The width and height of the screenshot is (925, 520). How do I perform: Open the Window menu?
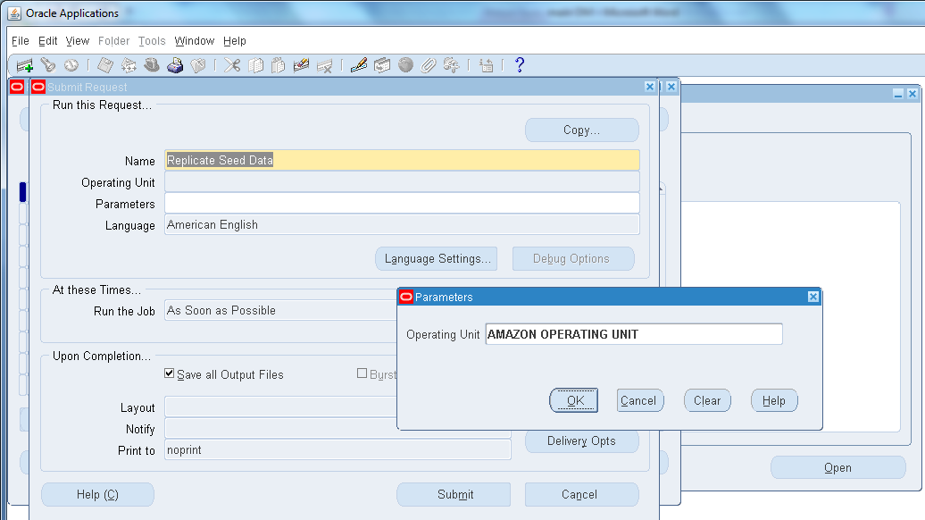[194, 41]
